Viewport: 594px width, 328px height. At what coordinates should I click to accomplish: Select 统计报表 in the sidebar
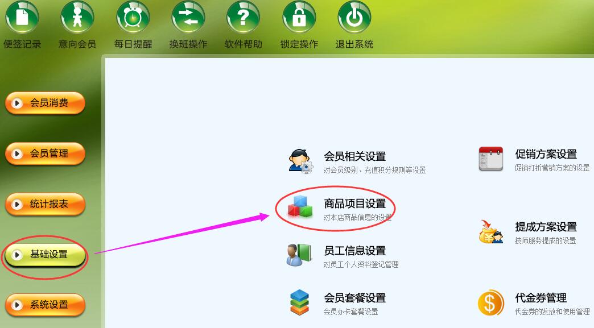pos(45,204)
